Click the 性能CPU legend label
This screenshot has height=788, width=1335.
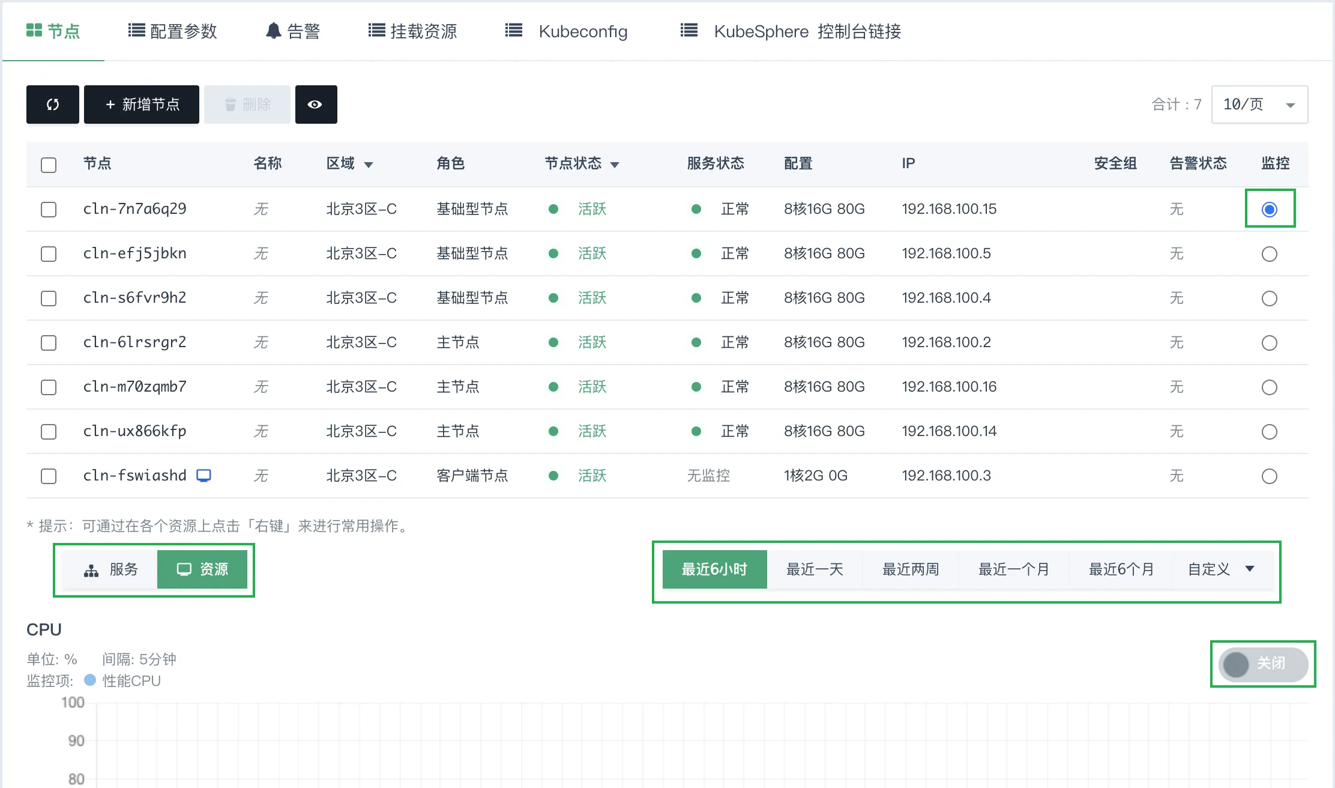131,680
